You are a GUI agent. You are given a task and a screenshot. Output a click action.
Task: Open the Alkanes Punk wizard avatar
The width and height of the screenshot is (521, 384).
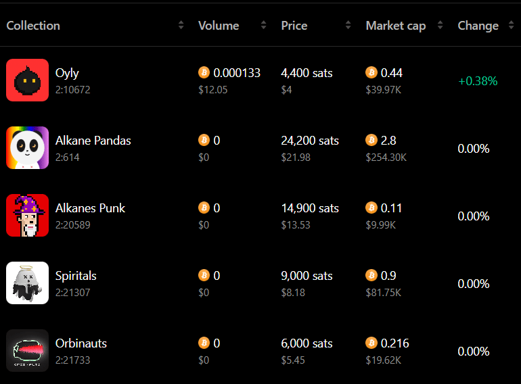[x=27, y=216]
